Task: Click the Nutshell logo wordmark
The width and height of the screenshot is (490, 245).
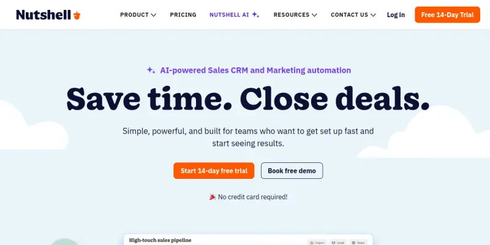Action: point(43,15)
